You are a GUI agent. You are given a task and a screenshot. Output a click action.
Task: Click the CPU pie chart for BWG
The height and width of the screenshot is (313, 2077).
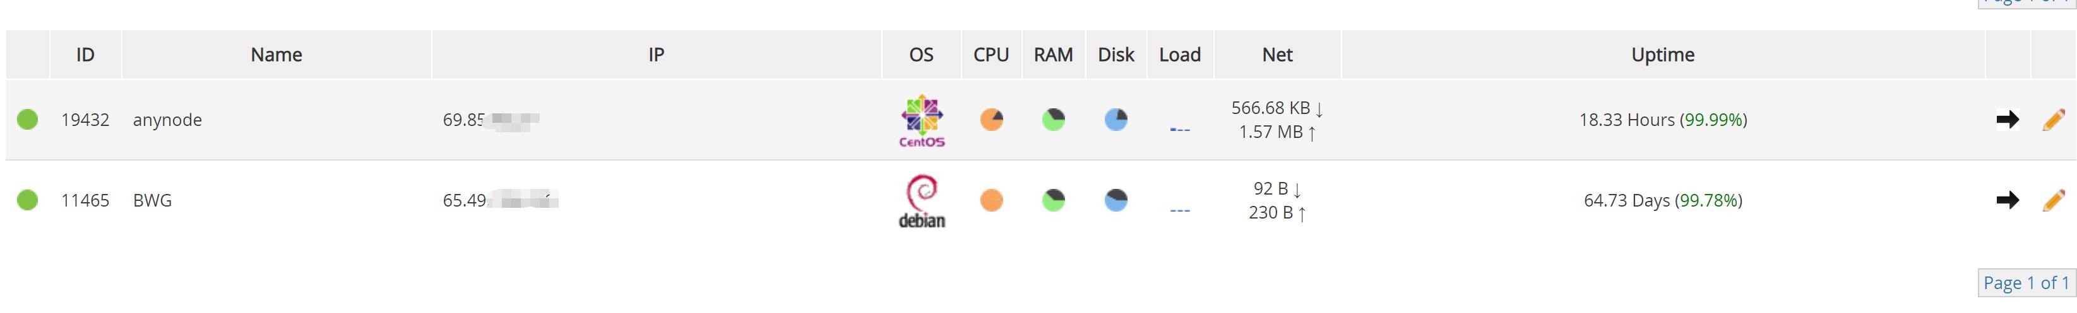coord(991,200)
